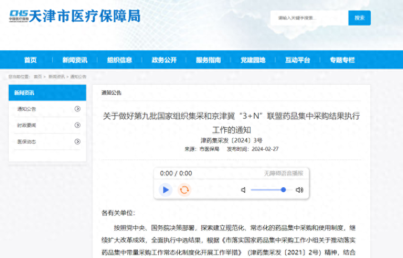The height and width of the screenshot is (258, 403).
Task: Open 新闻资讯 navigation menu
Action: [75, 60]
